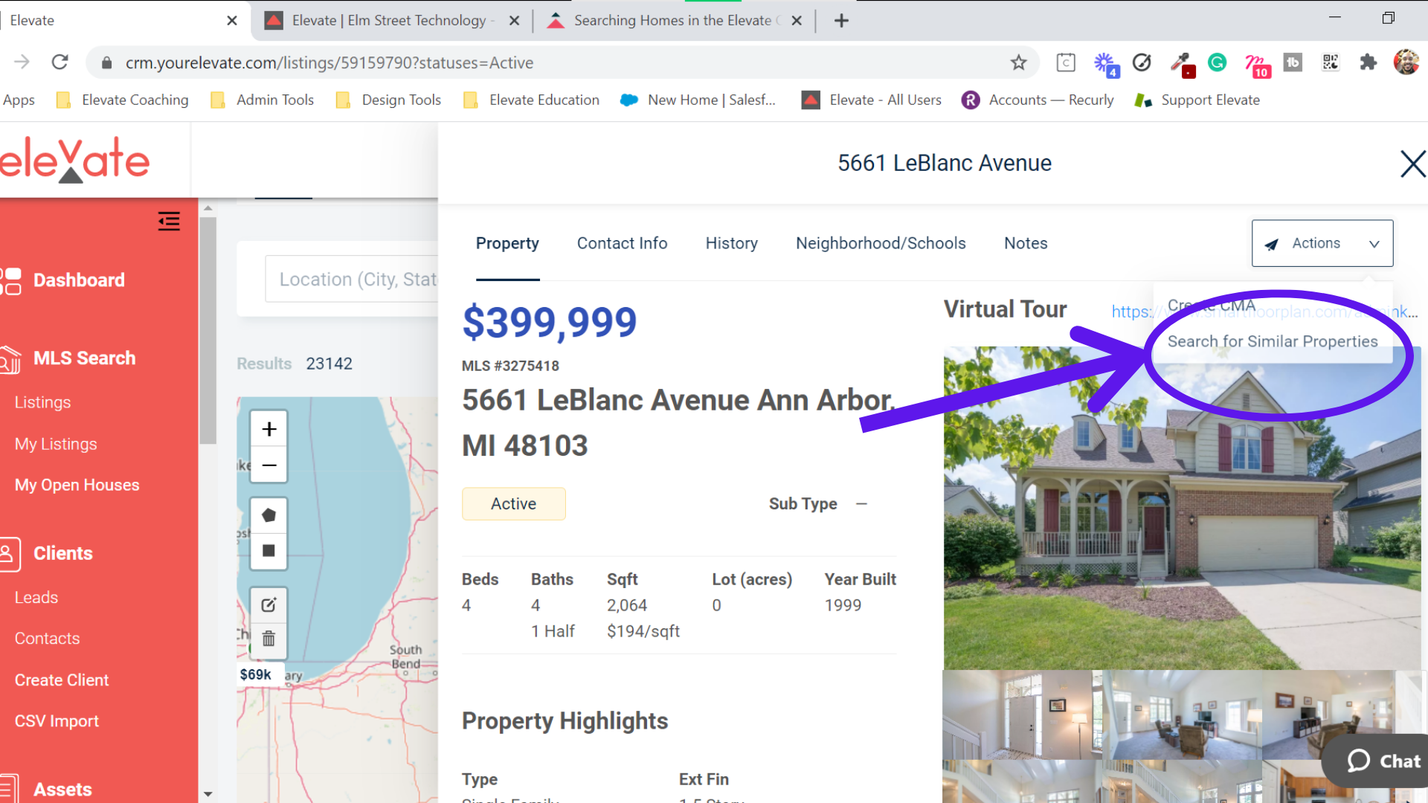Screen dimensions: 1428x803
Task: Open My Open Houses in sidebar
Action: [x=77, y=485]
